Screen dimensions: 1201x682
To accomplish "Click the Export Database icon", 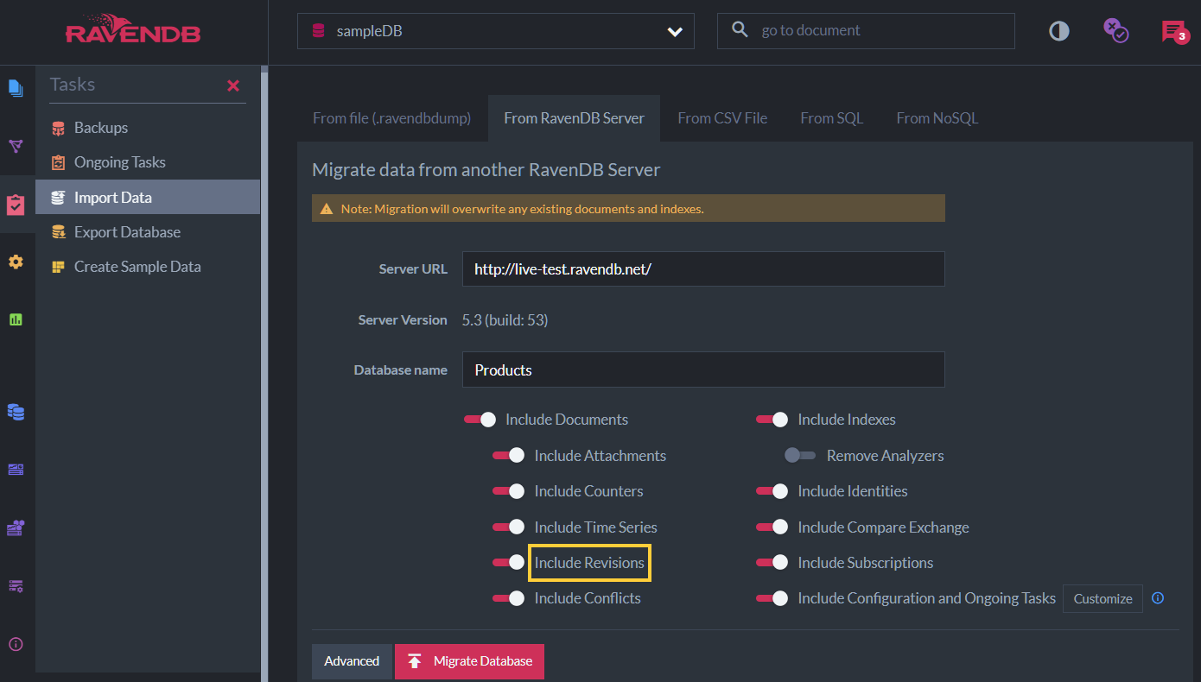I will pyautogui.click(x=59, y=232).
